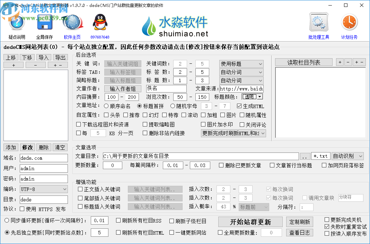Open the 软件主页 globe icon
370x244 pixels.
coord(72,21)
